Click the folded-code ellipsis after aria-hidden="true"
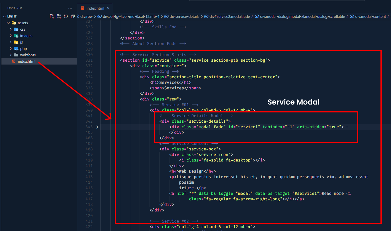 coord(347,127)
